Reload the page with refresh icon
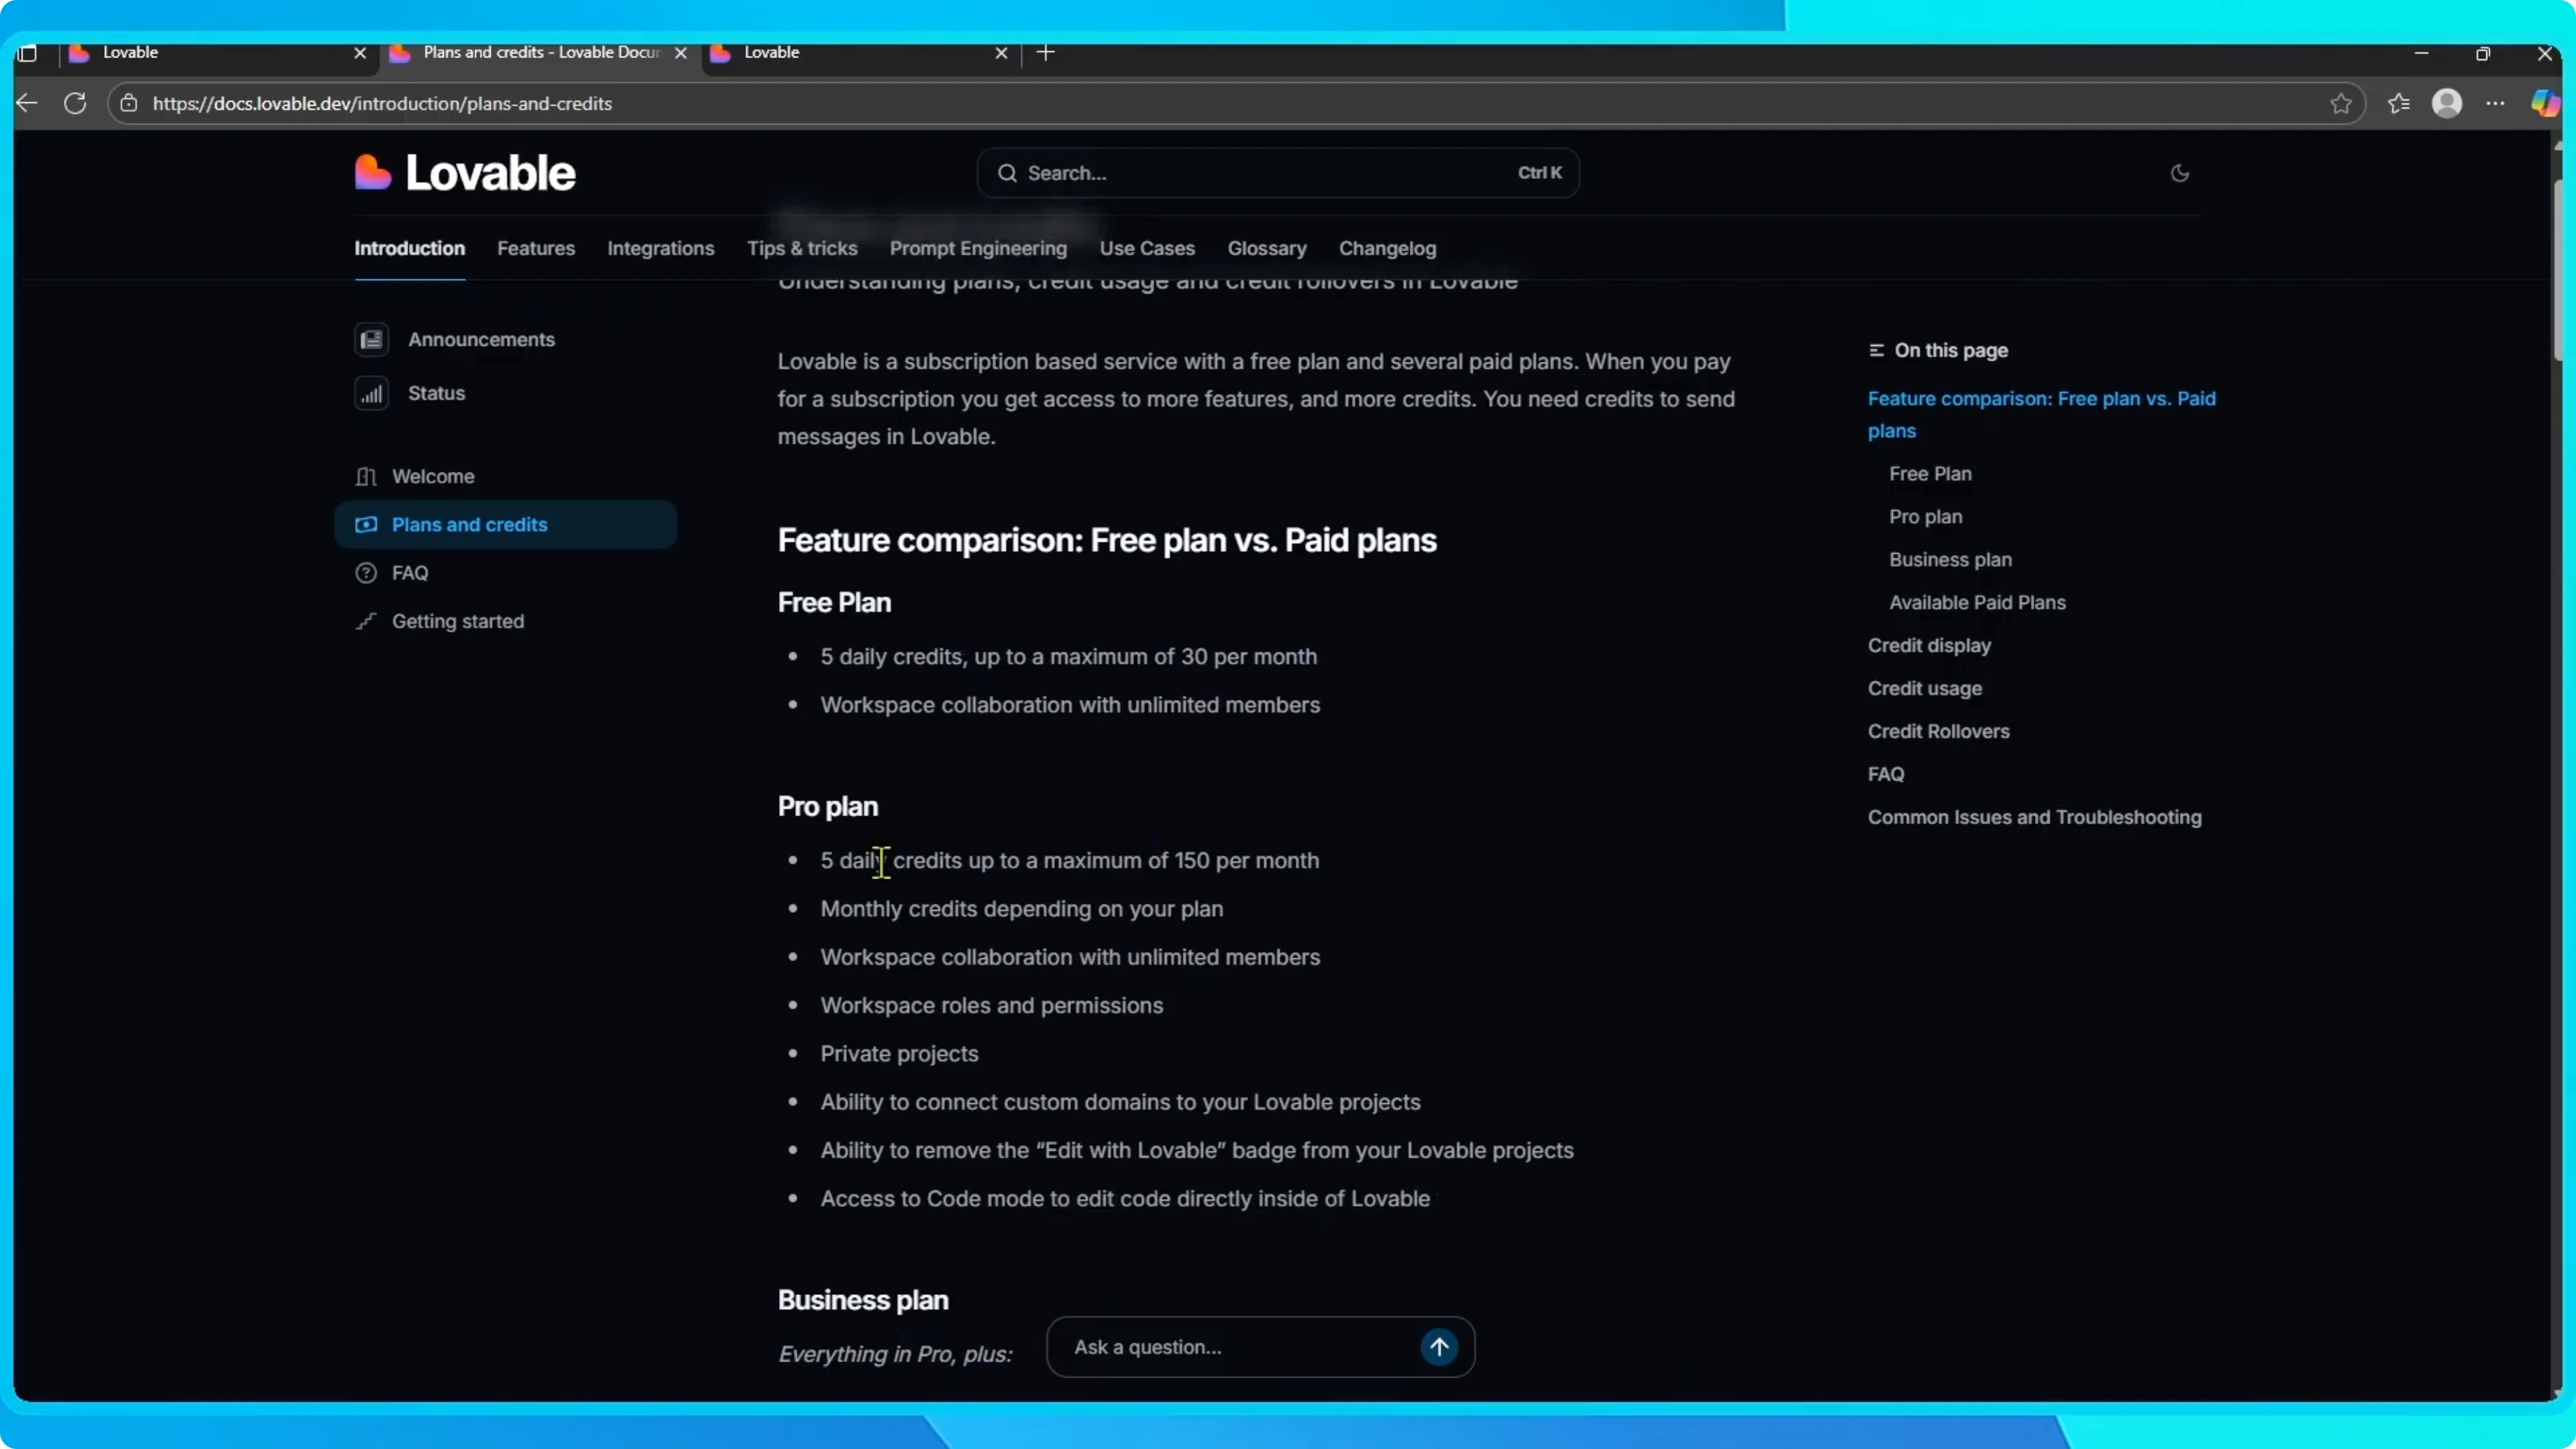The height and width of the screenshot is (1449, 2576). point(75,103)
